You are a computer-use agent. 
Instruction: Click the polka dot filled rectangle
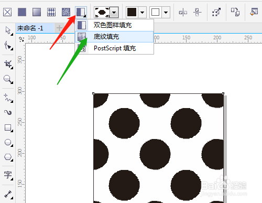pos(158,148)
